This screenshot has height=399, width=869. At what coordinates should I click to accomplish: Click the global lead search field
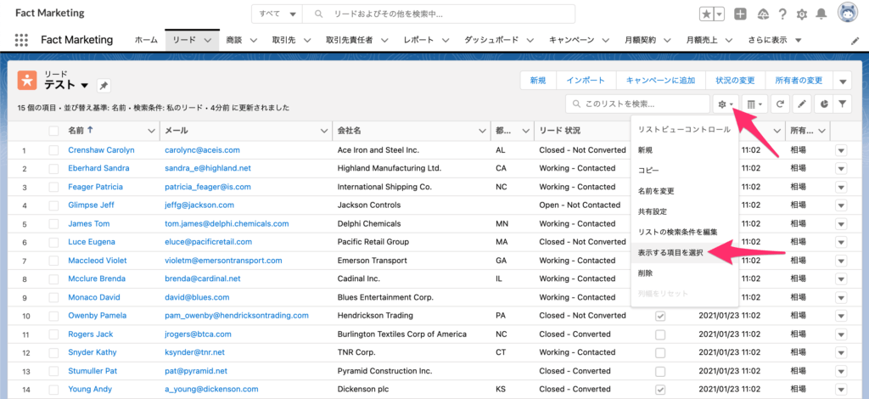point(439,14)
